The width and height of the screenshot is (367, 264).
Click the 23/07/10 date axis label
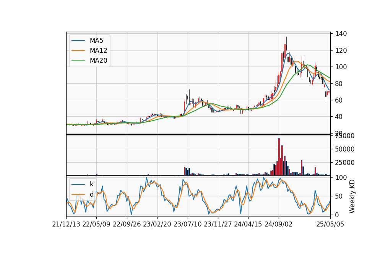[x=187, y=224]
